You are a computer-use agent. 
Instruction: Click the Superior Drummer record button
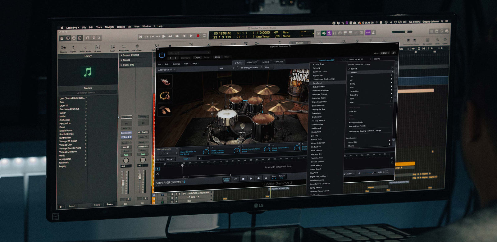[x=258, y=178]
